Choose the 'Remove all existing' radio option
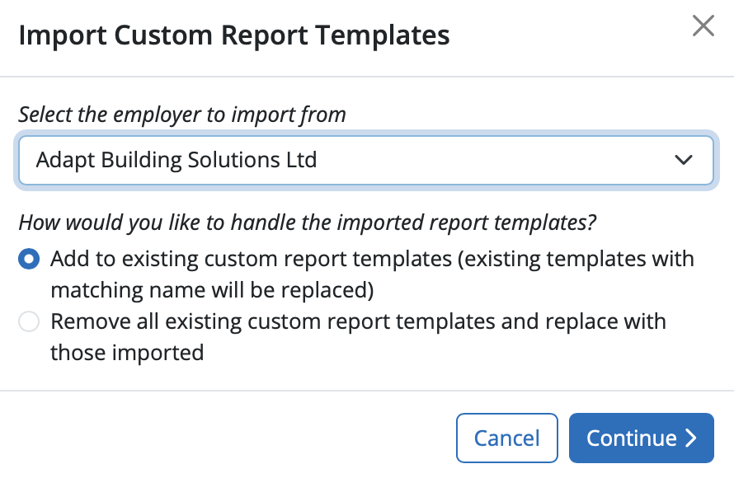 (29, 321)
